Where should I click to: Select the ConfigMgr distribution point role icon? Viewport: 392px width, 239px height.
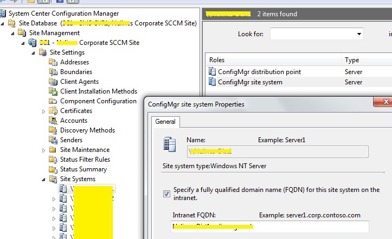(212, 72)
